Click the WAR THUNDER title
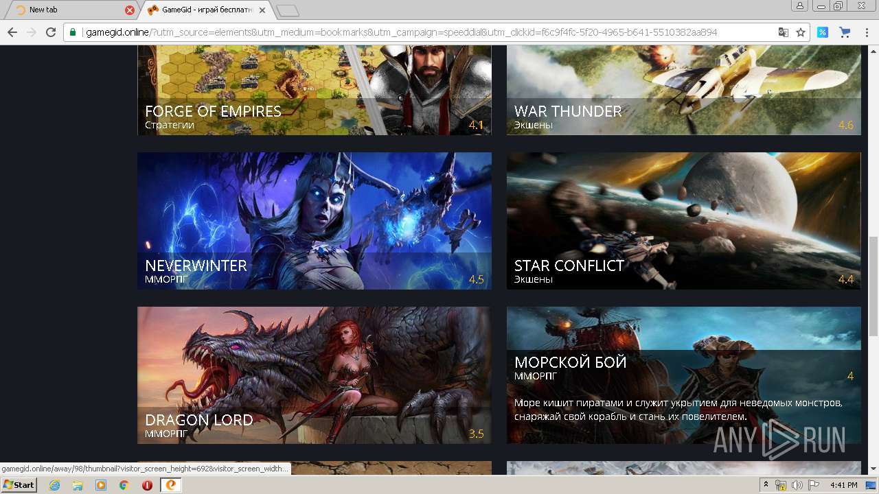 [x=568, y=111]
